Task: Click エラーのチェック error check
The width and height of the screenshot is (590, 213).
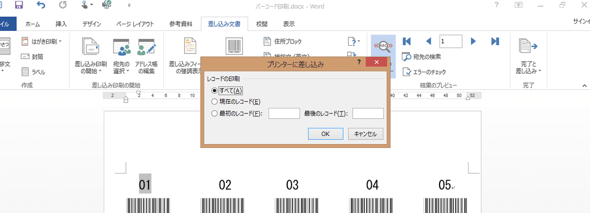Action: pos(424,72)
